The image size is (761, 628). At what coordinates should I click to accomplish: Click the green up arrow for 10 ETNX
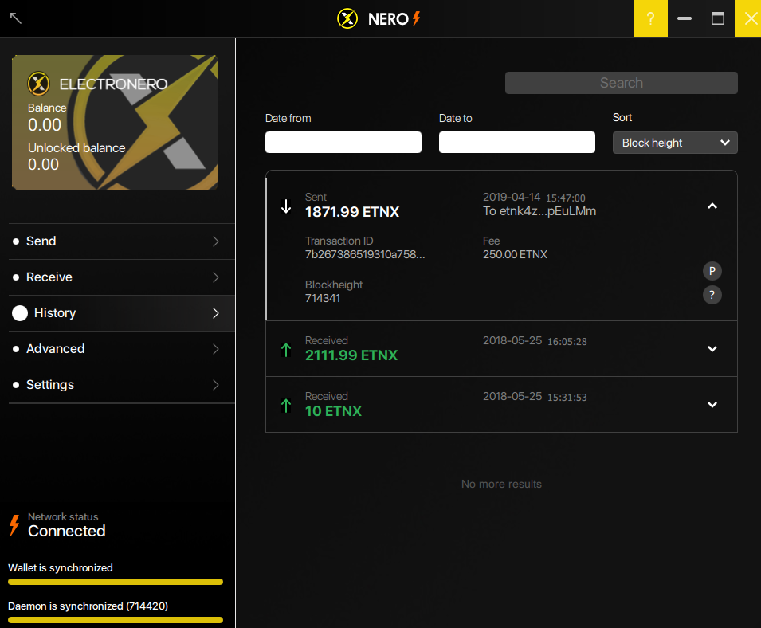tap(286, 405)
